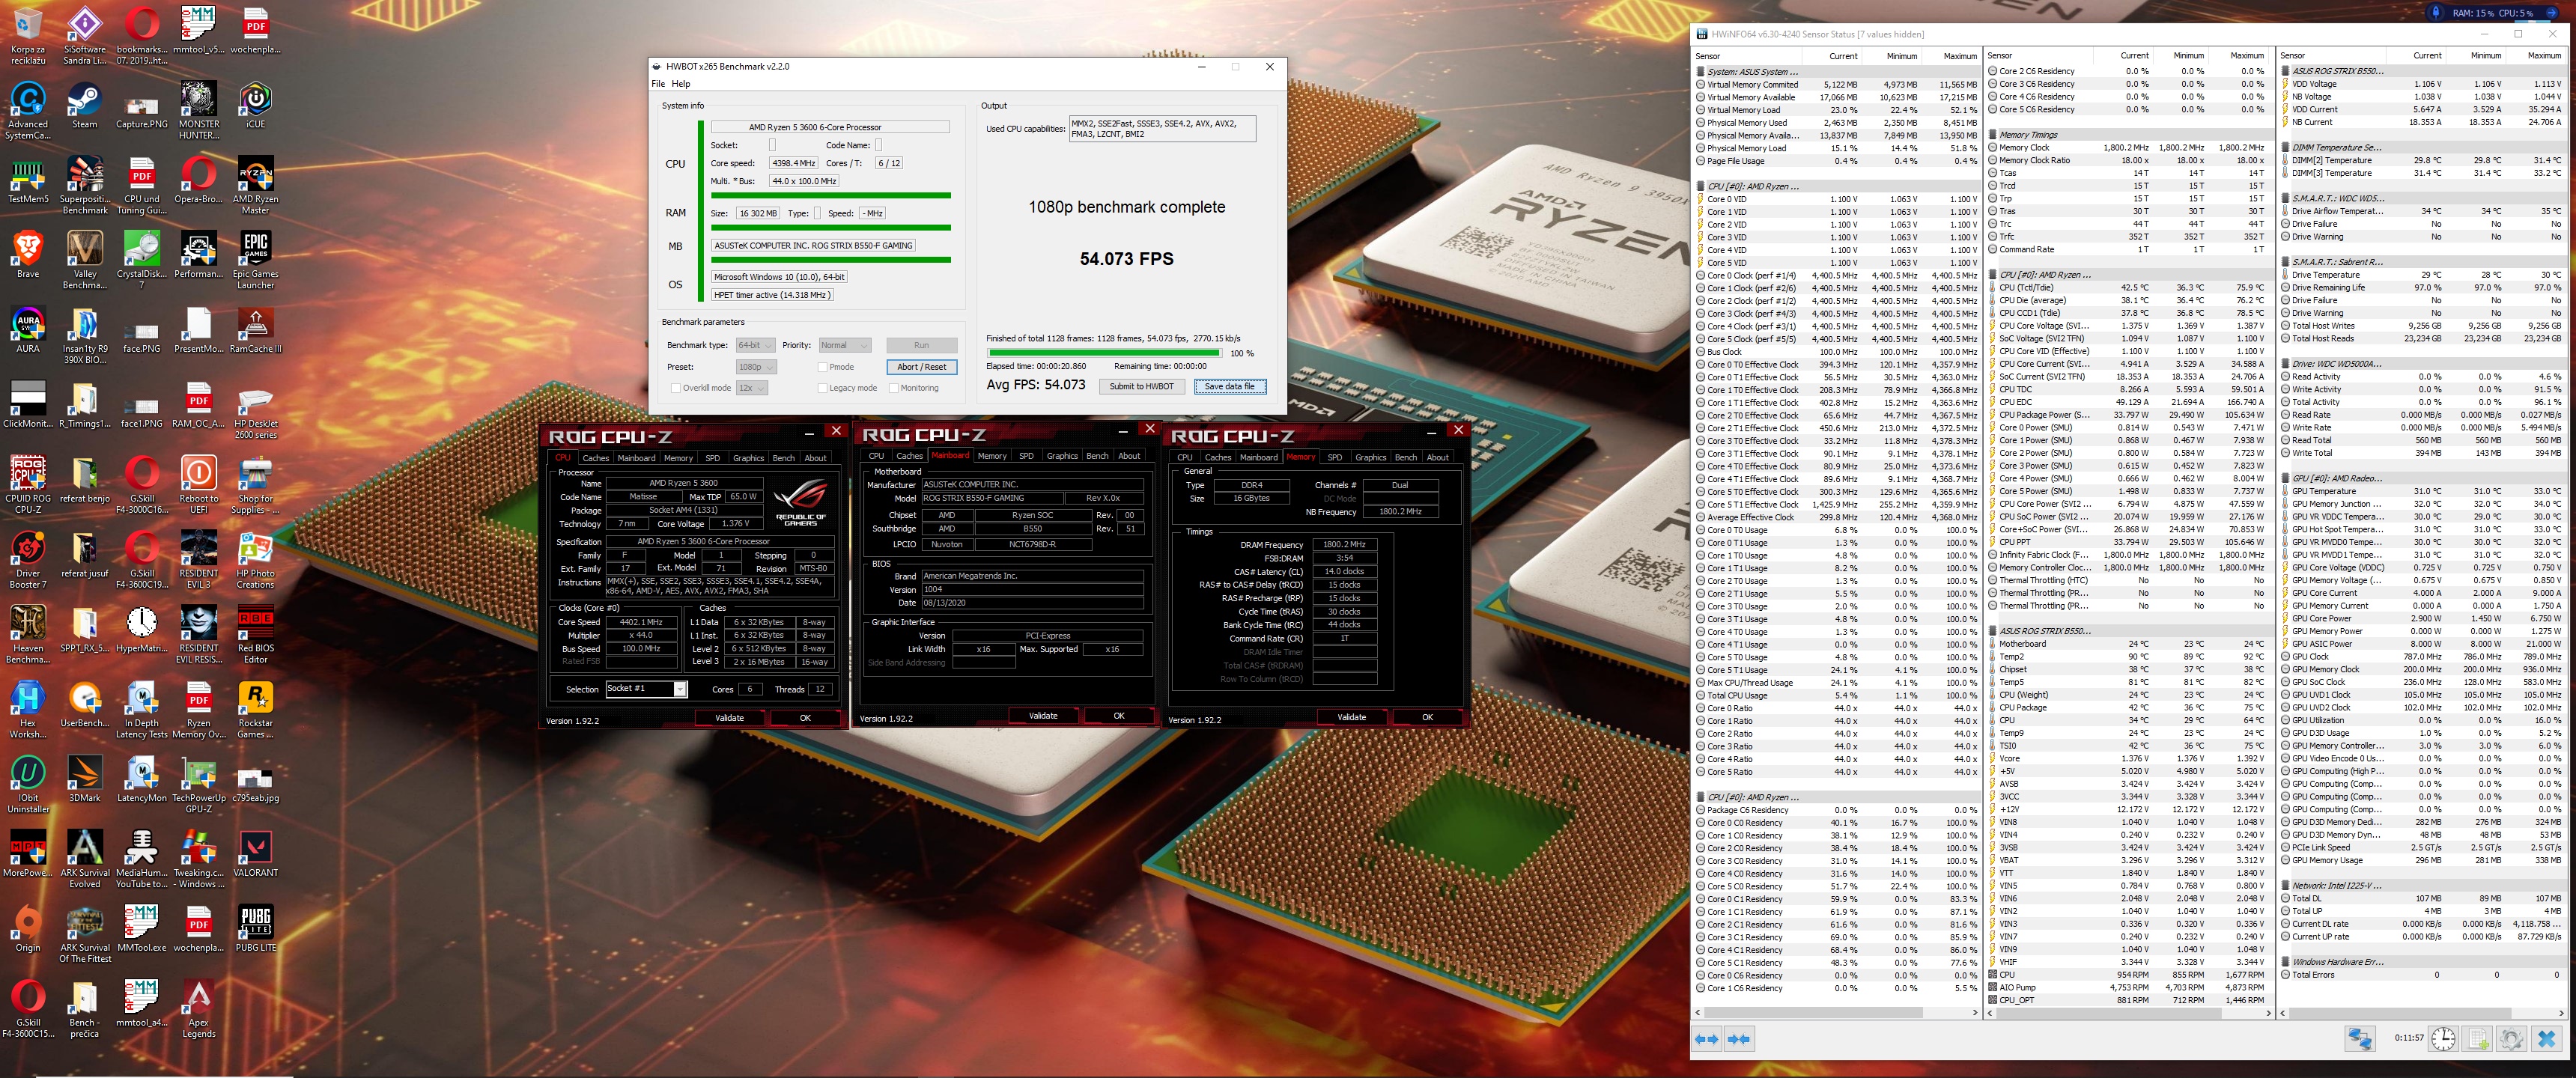Open HWBOT x265 File menu
The width and height of the screenshot is (2576, 1078).
pyautogui.click(x=658, y=84)
